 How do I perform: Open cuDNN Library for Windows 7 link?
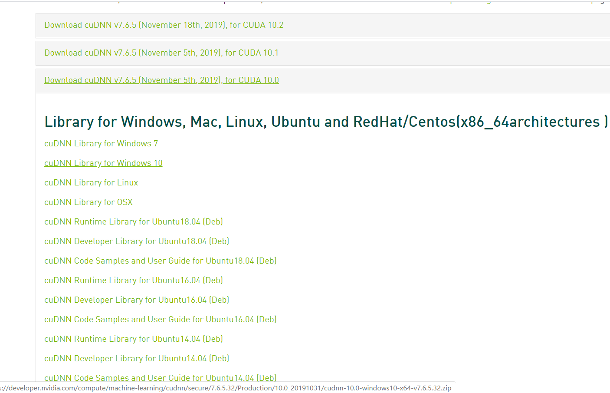point(101,144)
